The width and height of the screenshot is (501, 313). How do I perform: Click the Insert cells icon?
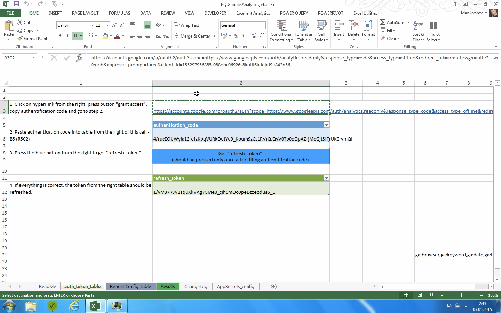coord(339,25)
